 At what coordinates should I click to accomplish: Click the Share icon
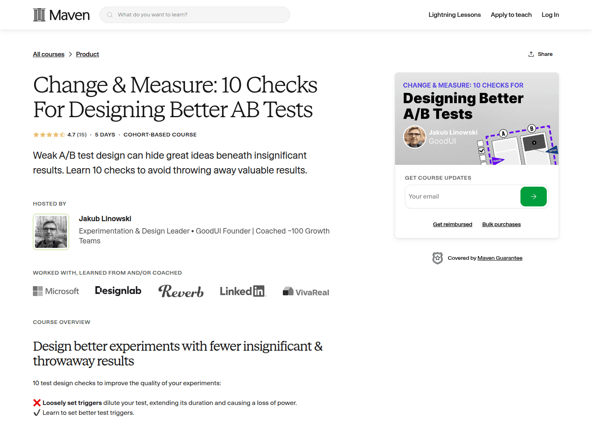click(531, 53)
